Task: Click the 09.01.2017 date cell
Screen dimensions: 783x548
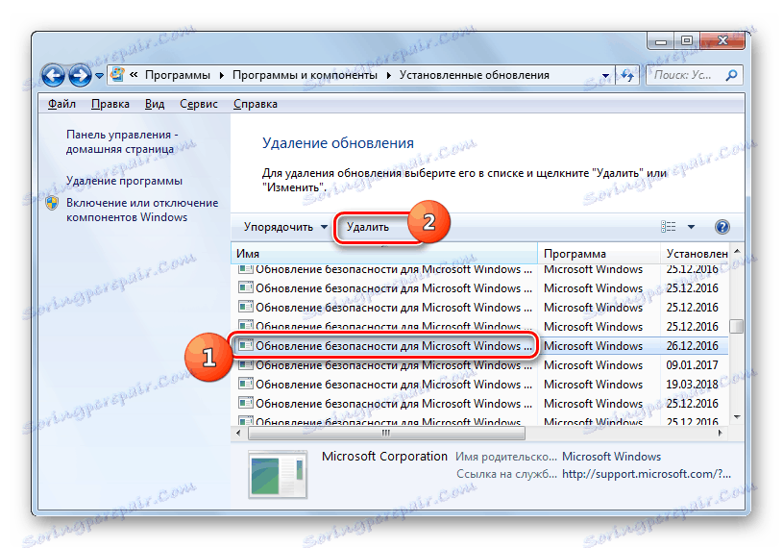Action: click(692, 365)
